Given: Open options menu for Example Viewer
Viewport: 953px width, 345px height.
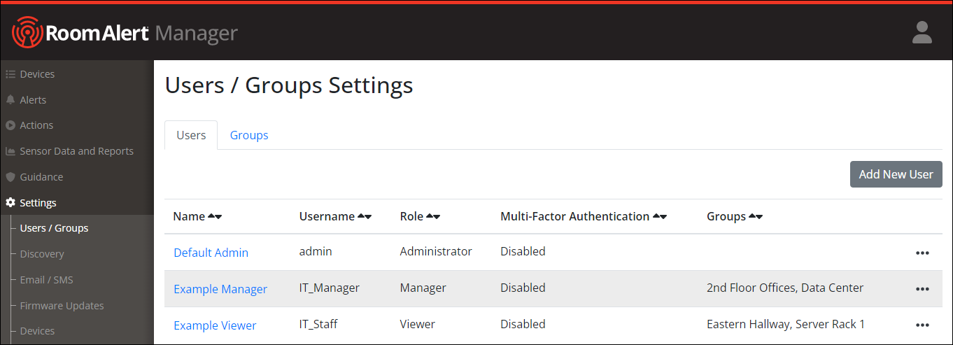Looking at the screenshot, I should coord(922,325).
